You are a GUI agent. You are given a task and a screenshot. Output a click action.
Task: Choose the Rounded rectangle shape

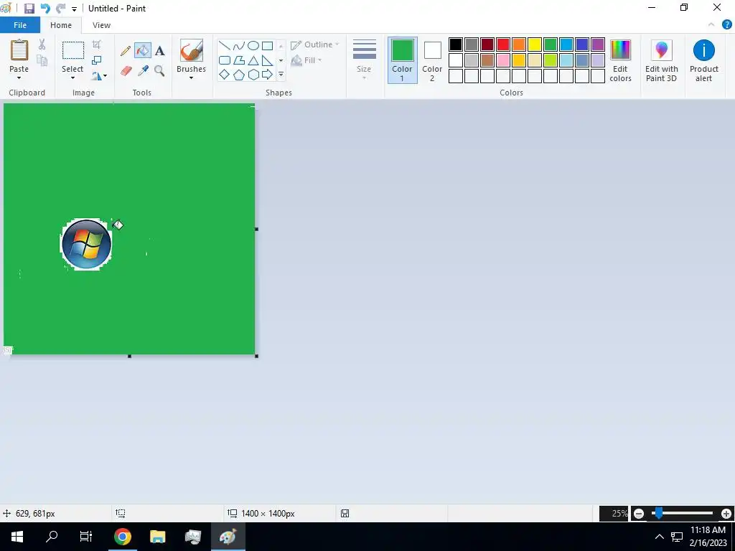[225, 60]
